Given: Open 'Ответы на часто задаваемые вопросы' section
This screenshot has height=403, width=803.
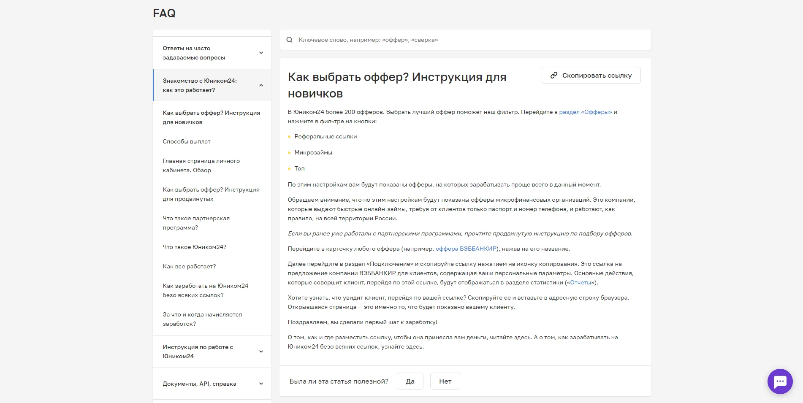Looking at the screenshot, I should pos(212,53).
